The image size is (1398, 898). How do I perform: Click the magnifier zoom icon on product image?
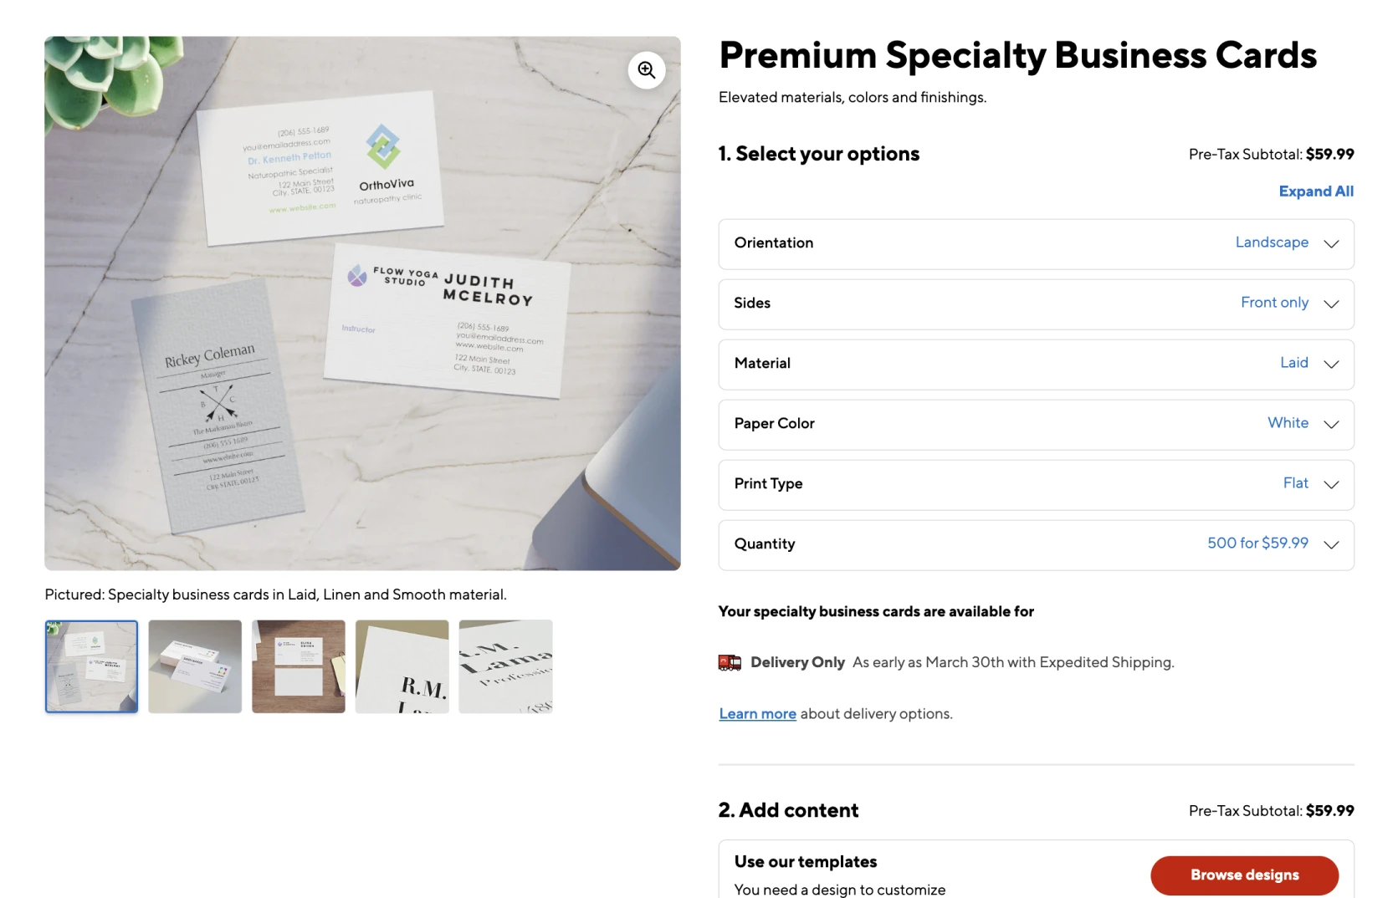[x=646, y=70]
